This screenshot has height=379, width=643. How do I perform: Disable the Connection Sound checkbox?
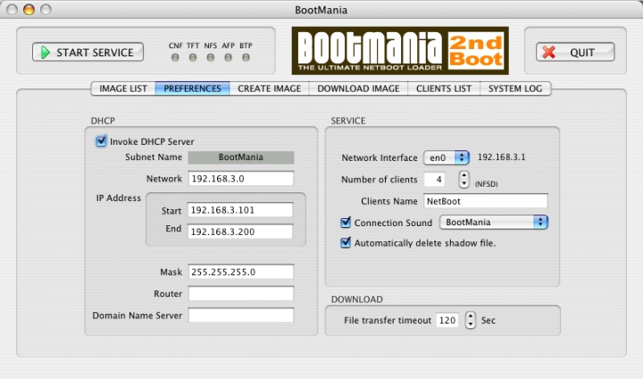click(x=346, y=223)
